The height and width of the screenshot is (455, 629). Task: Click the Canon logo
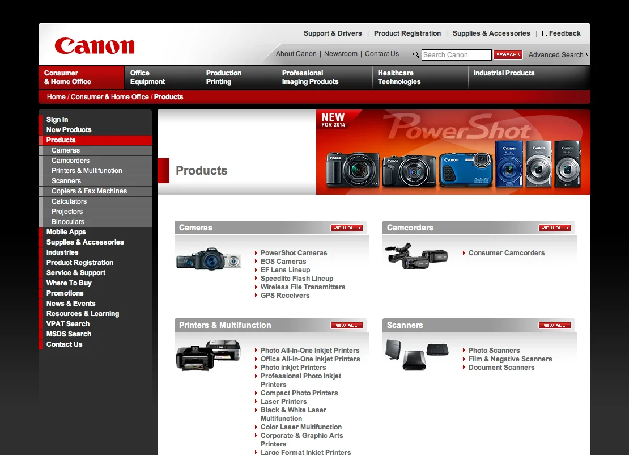pyautogui.click(x=93, y=45)
